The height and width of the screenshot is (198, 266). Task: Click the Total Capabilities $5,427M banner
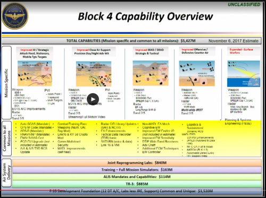[131, 41]
